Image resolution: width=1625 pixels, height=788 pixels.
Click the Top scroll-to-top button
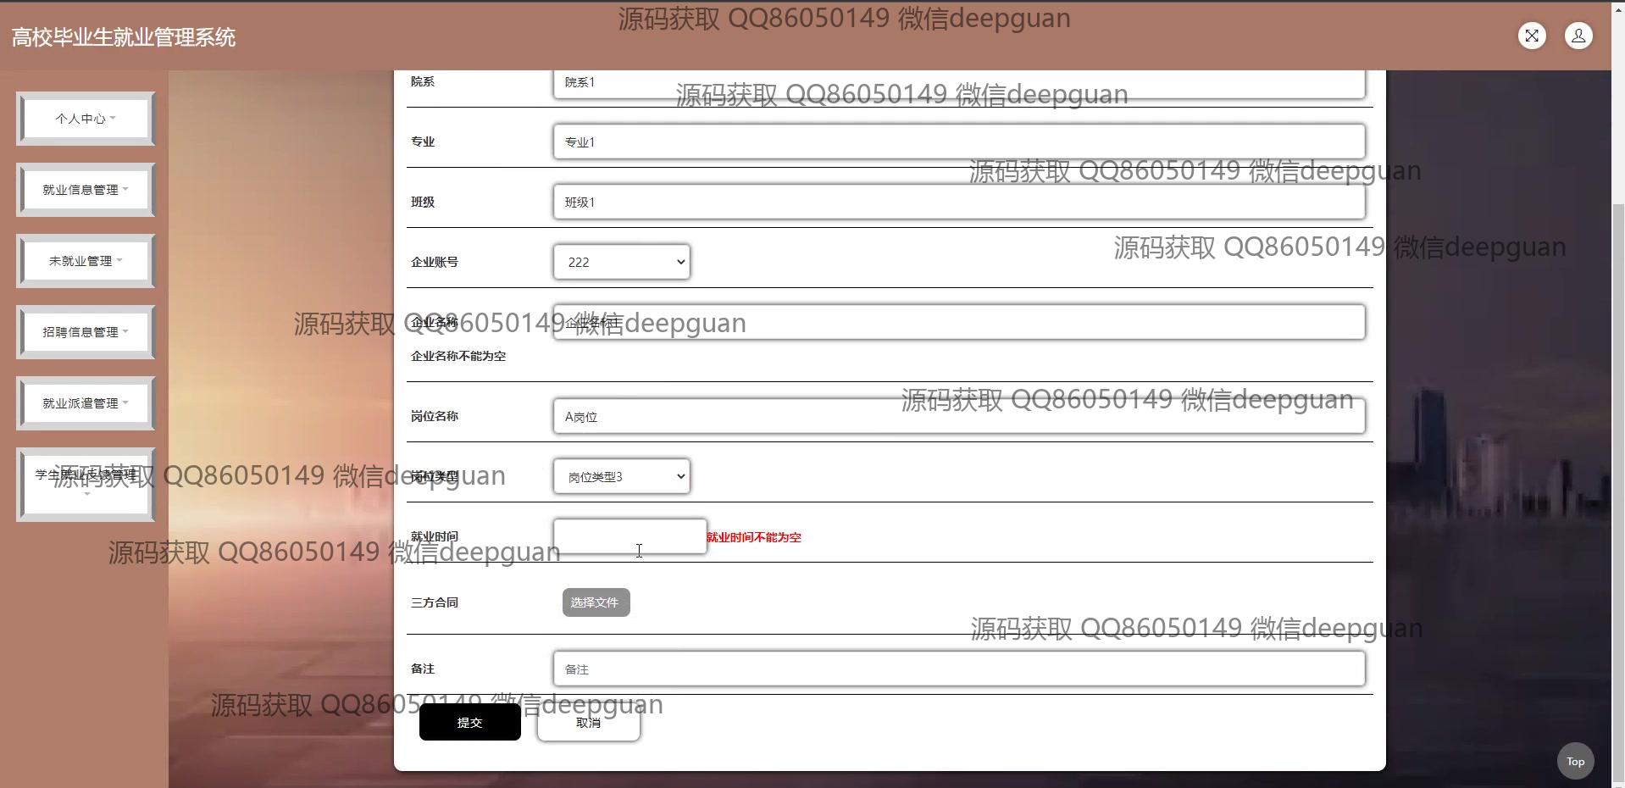pos(1574,761)
